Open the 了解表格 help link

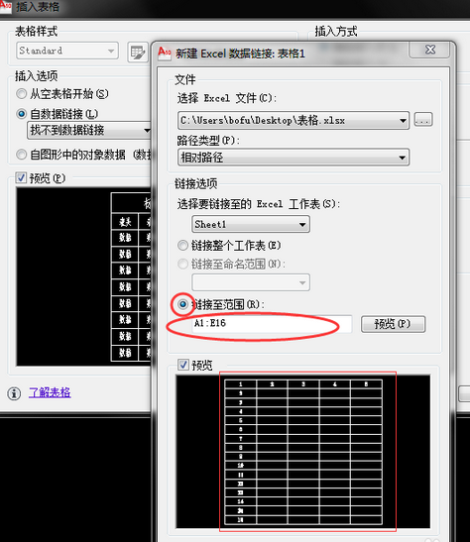coord(50,392)
